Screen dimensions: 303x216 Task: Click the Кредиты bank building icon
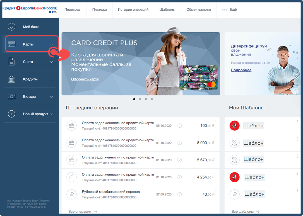pyautogui.click(x=11, y=79)
